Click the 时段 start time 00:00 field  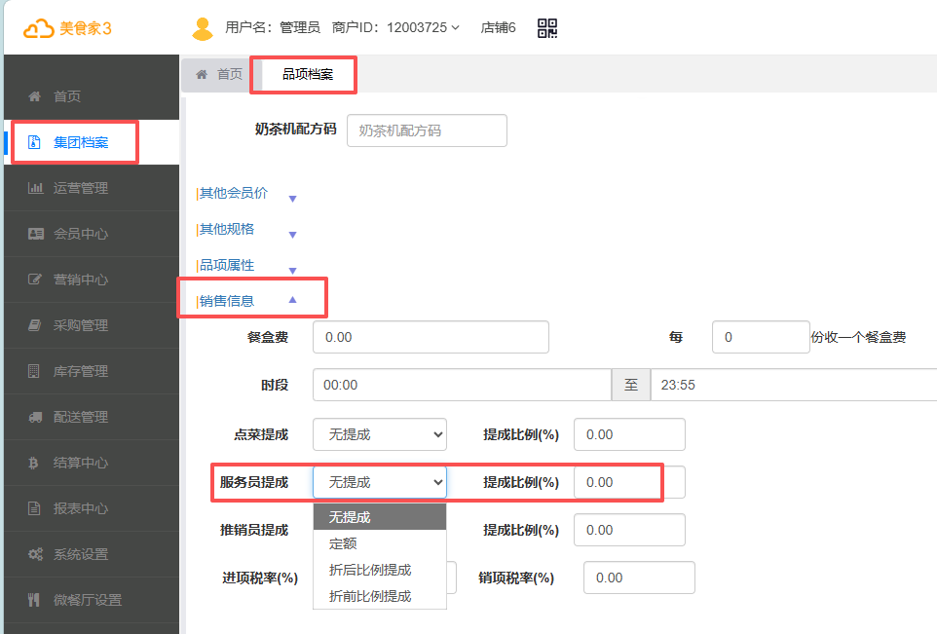[462, 385]
